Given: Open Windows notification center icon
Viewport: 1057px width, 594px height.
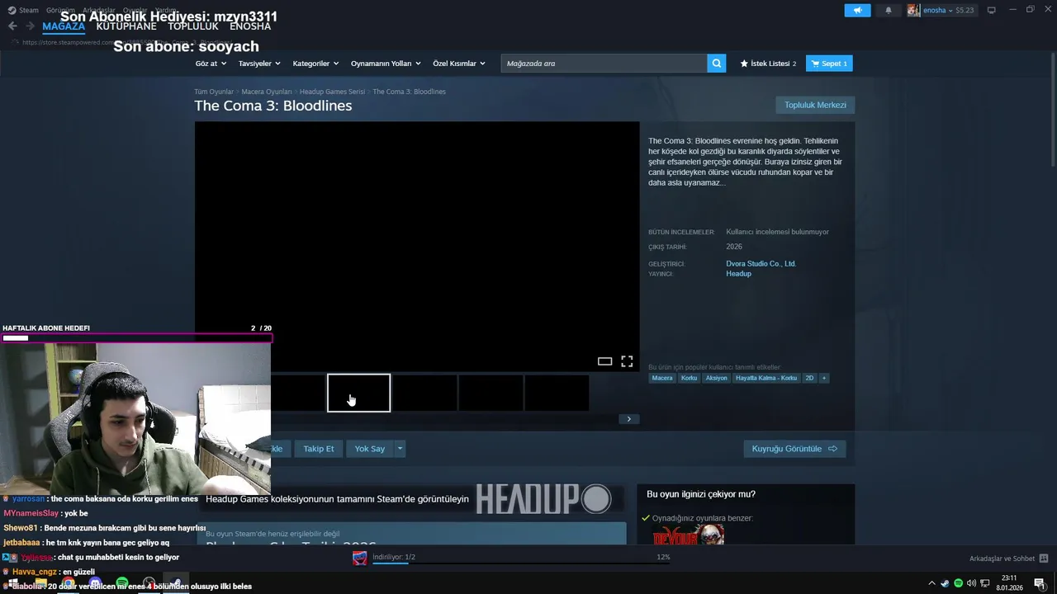Looking at the screenshot, I should point(1040,583).
